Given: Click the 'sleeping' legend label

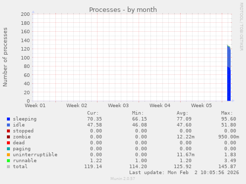Looking at the screenshot, I should (25, 119).
